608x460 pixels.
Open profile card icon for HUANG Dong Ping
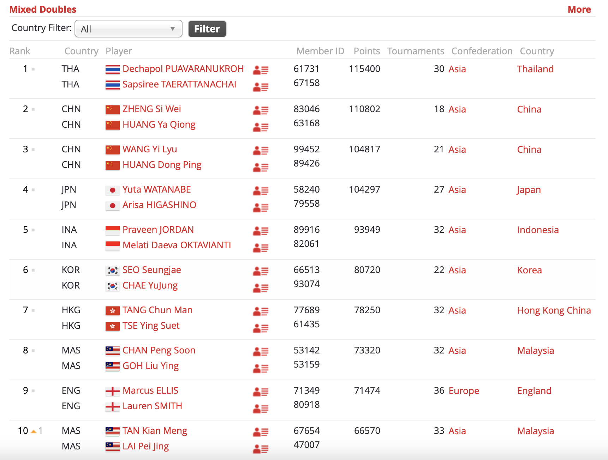261,167
